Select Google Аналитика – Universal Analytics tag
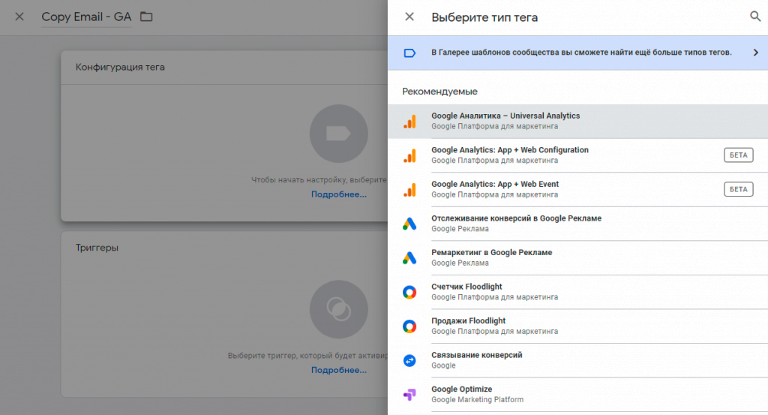This screenshot has width=768, height=415. click(x=578, y=121)
